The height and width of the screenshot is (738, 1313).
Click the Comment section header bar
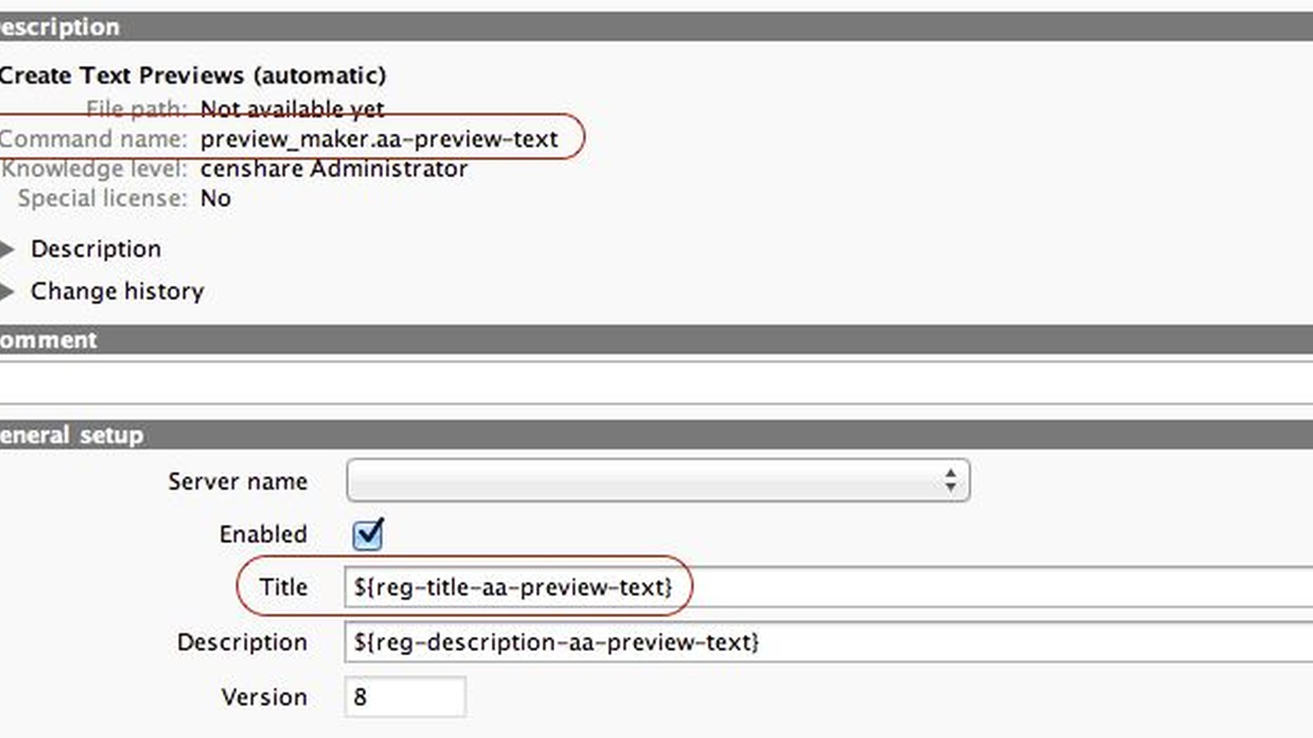click(656, 340)
